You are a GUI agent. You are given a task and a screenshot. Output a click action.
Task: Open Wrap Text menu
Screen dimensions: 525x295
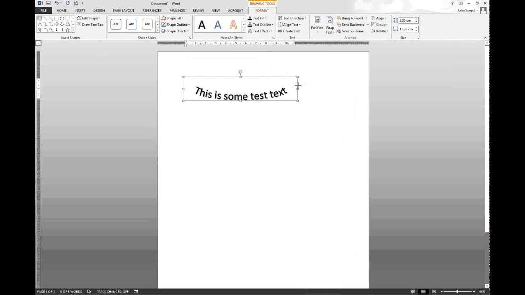[x=330, y=25]
